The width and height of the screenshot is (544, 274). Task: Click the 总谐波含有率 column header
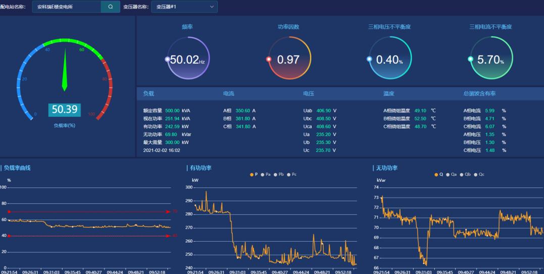point(479,94)
